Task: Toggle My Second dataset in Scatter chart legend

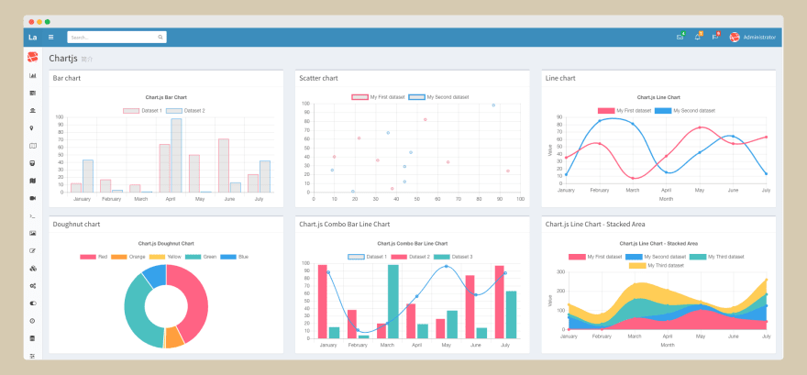Action: (438, 96)
